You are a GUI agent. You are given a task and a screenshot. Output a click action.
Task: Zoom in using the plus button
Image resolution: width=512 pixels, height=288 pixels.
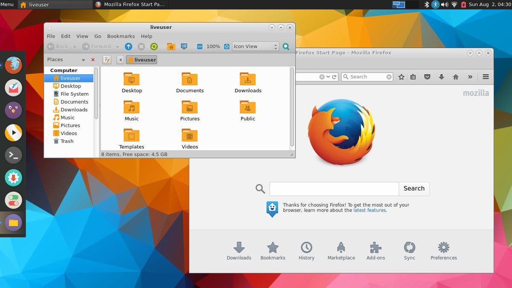227,47
